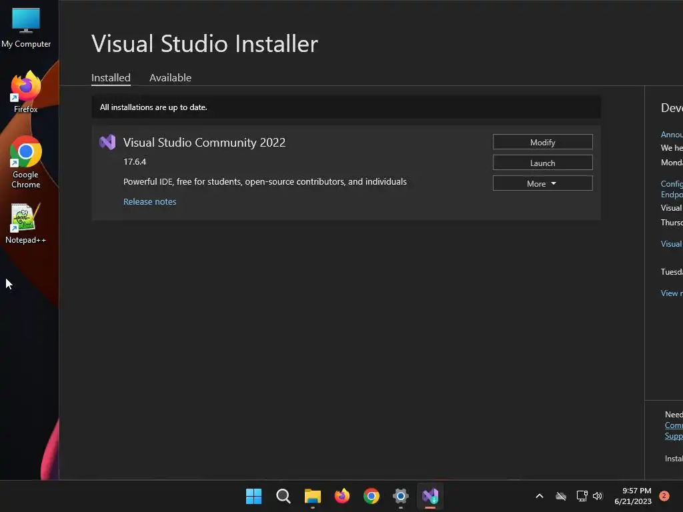
Task: Open the volume speaker tray icon
Action: pos(598,496)
